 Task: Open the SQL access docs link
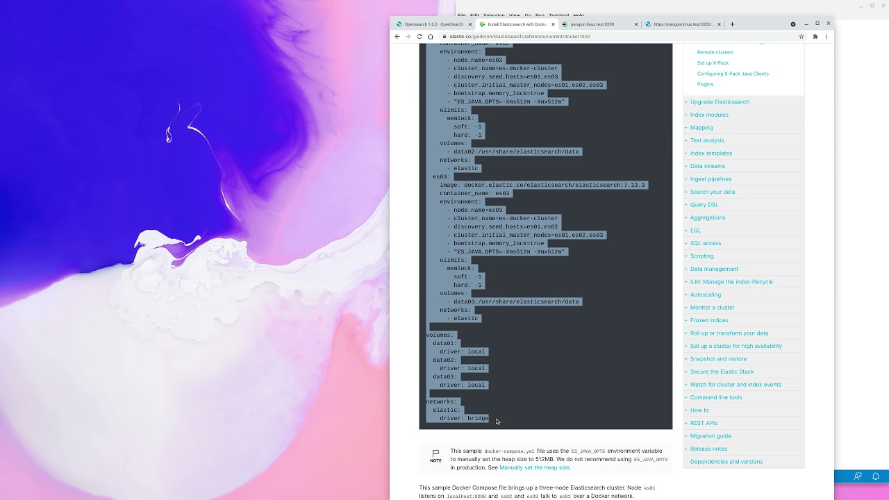click(706, 243)
